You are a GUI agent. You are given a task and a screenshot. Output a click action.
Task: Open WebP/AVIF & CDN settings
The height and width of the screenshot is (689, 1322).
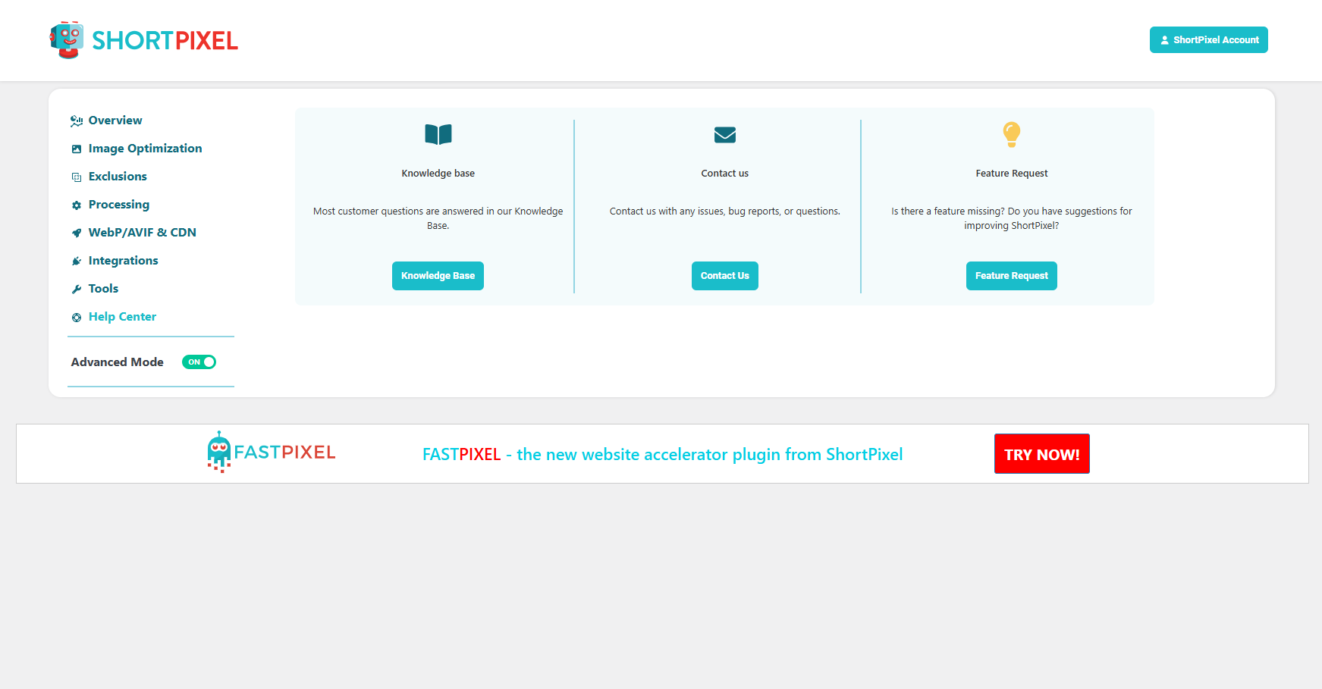pos(143,233)
